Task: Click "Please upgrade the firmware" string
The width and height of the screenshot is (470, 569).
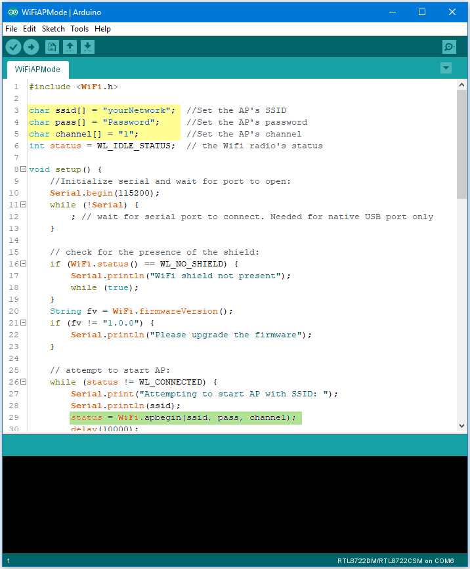Action: [x=226, y=335]
